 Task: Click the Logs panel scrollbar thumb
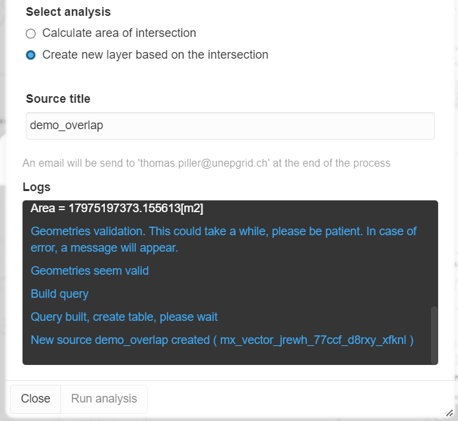(x=434, y=334)
